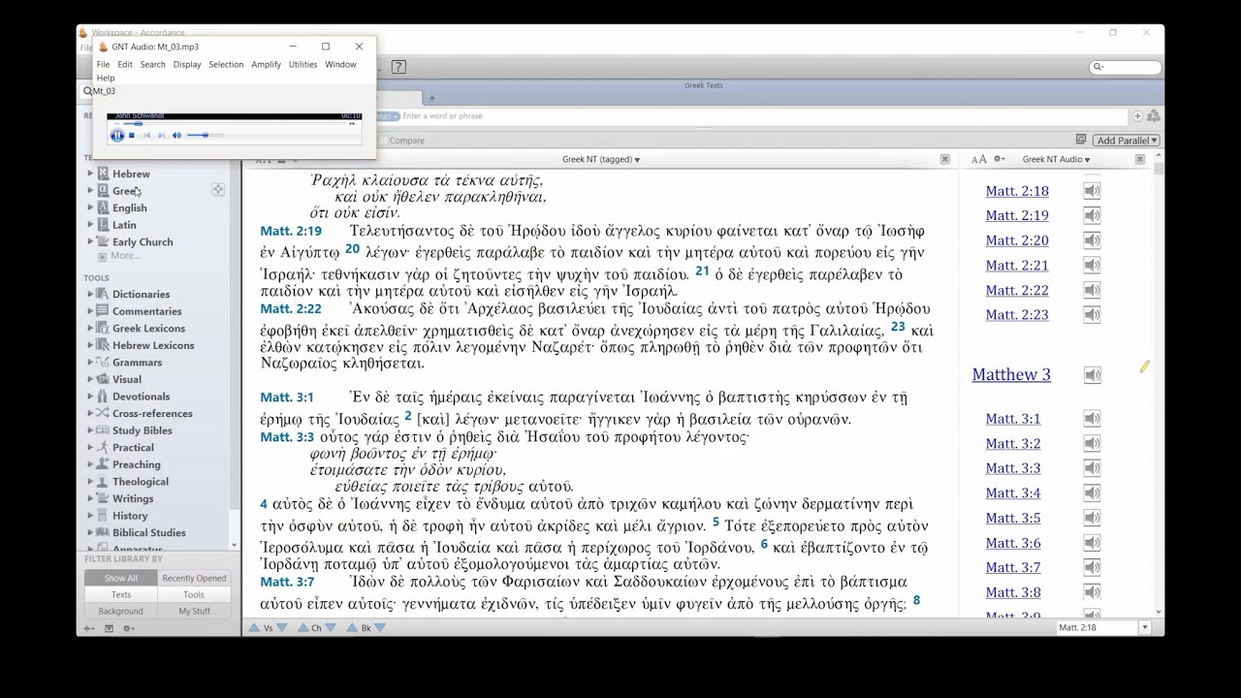Skip to next track in audio player

coord(161,135)
